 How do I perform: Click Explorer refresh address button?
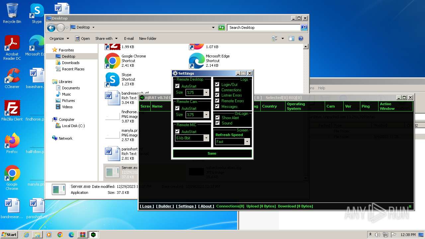coord(222,28)
